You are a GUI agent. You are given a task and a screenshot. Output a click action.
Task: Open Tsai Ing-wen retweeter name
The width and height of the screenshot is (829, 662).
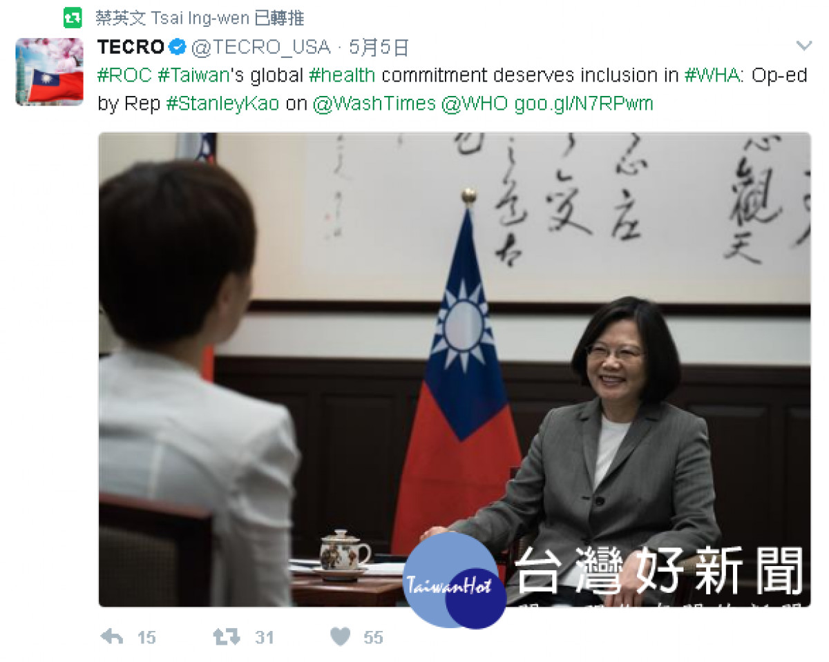pyautogui.click(x=200, y=18)
